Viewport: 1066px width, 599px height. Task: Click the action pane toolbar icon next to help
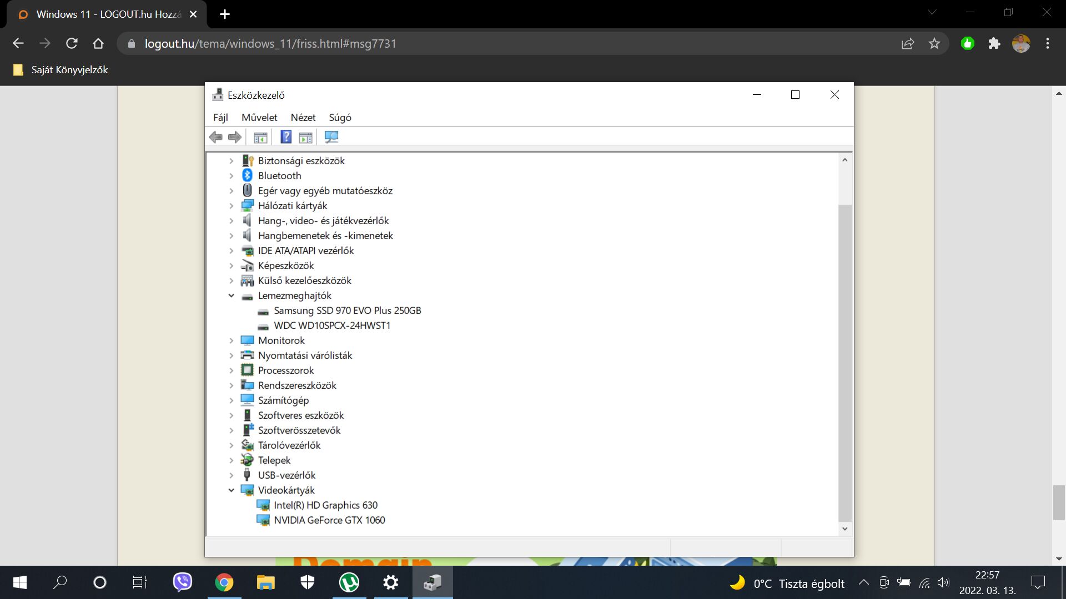pos(305,137)
